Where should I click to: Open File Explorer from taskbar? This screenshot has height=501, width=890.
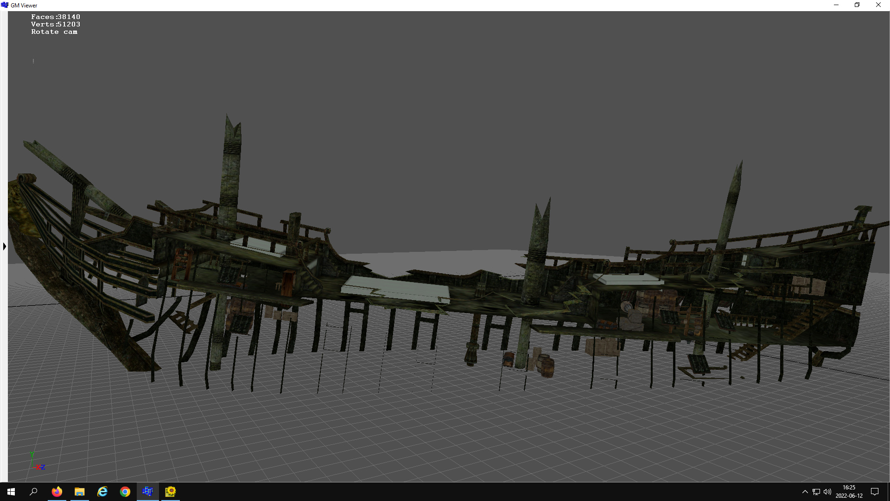80,492
